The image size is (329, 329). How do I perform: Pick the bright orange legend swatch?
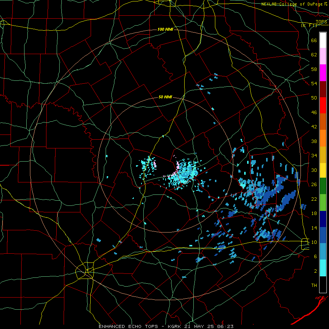(x=323, y=138)
